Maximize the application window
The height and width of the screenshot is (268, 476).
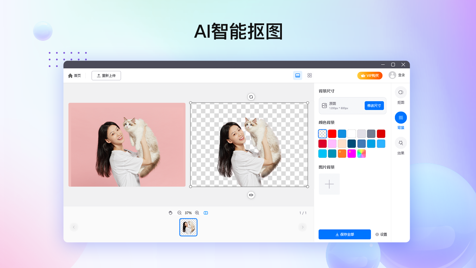pyautogui.click(x=393, y=65)
